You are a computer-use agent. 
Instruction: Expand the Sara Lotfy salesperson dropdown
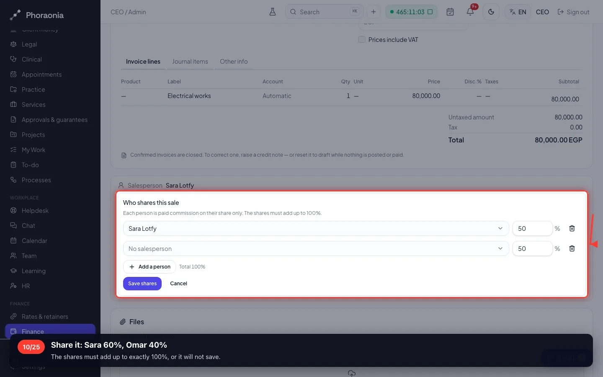pyautogui.click(x=316, y=228)
